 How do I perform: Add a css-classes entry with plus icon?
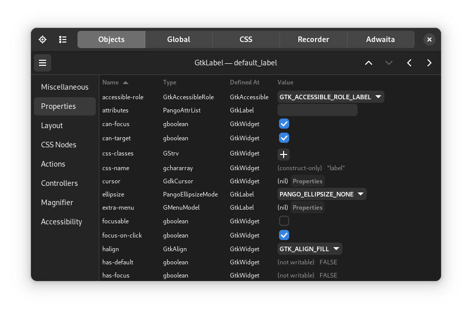click(284, 154)
